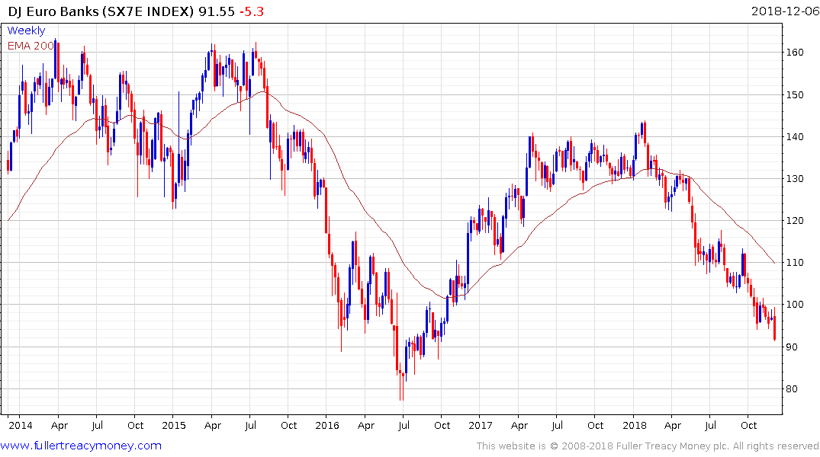Click the '80' y-axis label

pos(792,388)
